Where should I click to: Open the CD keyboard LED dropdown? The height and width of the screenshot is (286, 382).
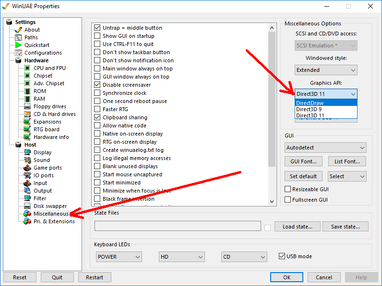click(x=244, y=257)
